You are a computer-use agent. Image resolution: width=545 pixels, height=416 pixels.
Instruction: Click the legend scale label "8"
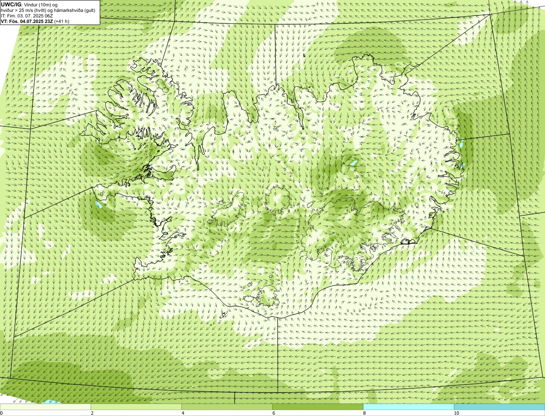point(364,413)
